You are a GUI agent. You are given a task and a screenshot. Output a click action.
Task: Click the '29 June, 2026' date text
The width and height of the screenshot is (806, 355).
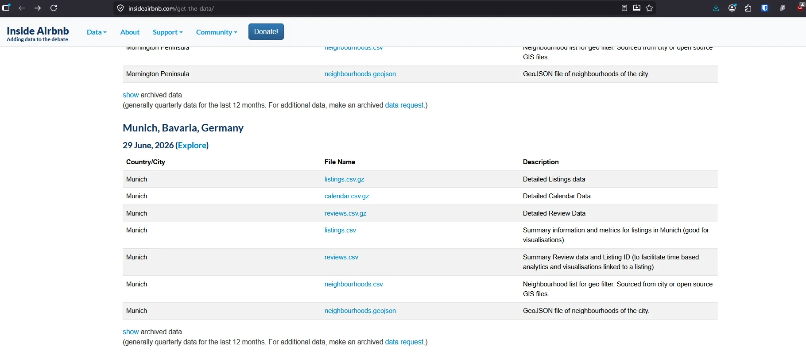148,145
